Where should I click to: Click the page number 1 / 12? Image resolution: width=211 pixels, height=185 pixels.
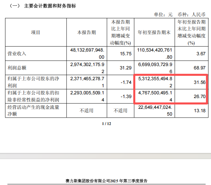(106, 124)
